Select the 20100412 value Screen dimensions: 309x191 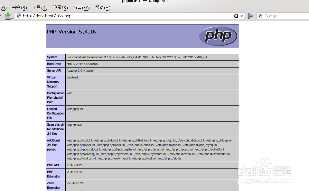click(74, 165)
